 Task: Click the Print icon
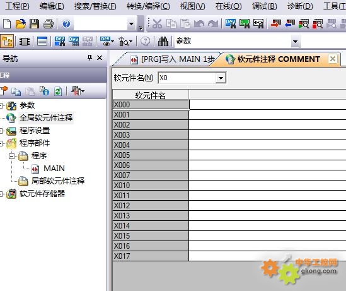point(49,23)
